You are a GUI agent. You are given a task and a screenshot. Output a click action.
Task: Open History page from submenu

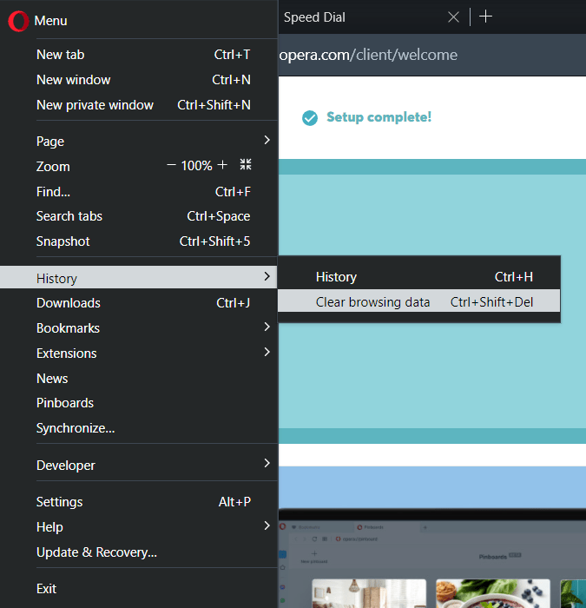419,277
